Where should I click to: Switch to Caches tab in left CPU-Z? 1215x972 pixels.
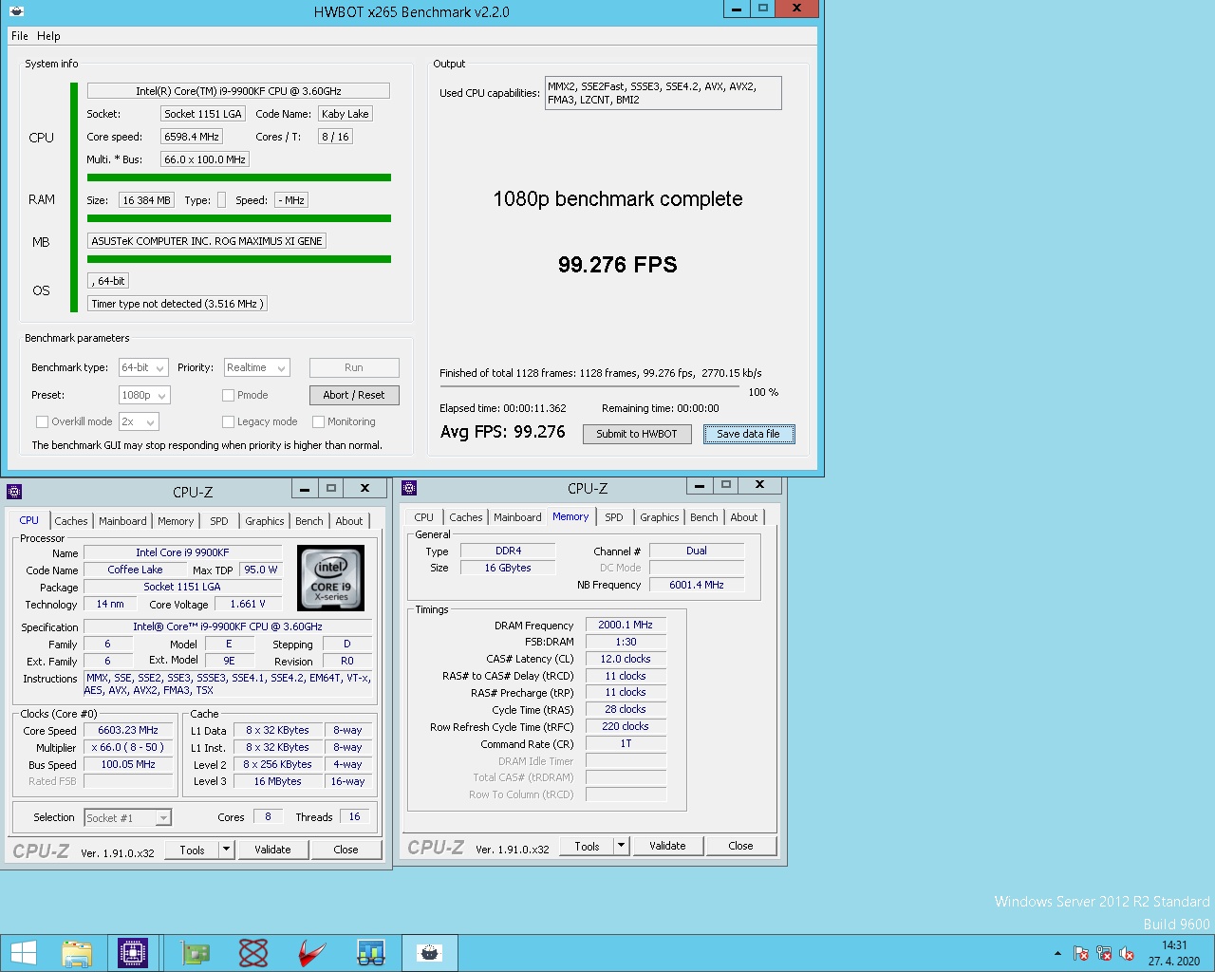point(71,521)
